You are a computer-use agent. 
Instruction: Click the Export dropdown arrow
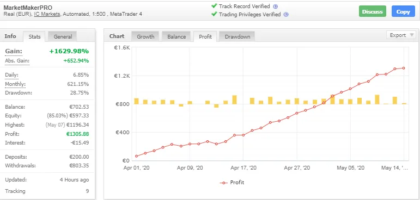coord(411,35)
